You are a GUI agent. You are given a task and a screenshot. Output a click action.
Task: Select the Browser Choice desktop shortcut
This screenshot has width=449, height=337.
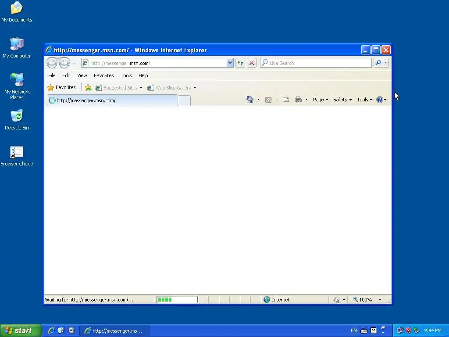[x=17, y=156]
